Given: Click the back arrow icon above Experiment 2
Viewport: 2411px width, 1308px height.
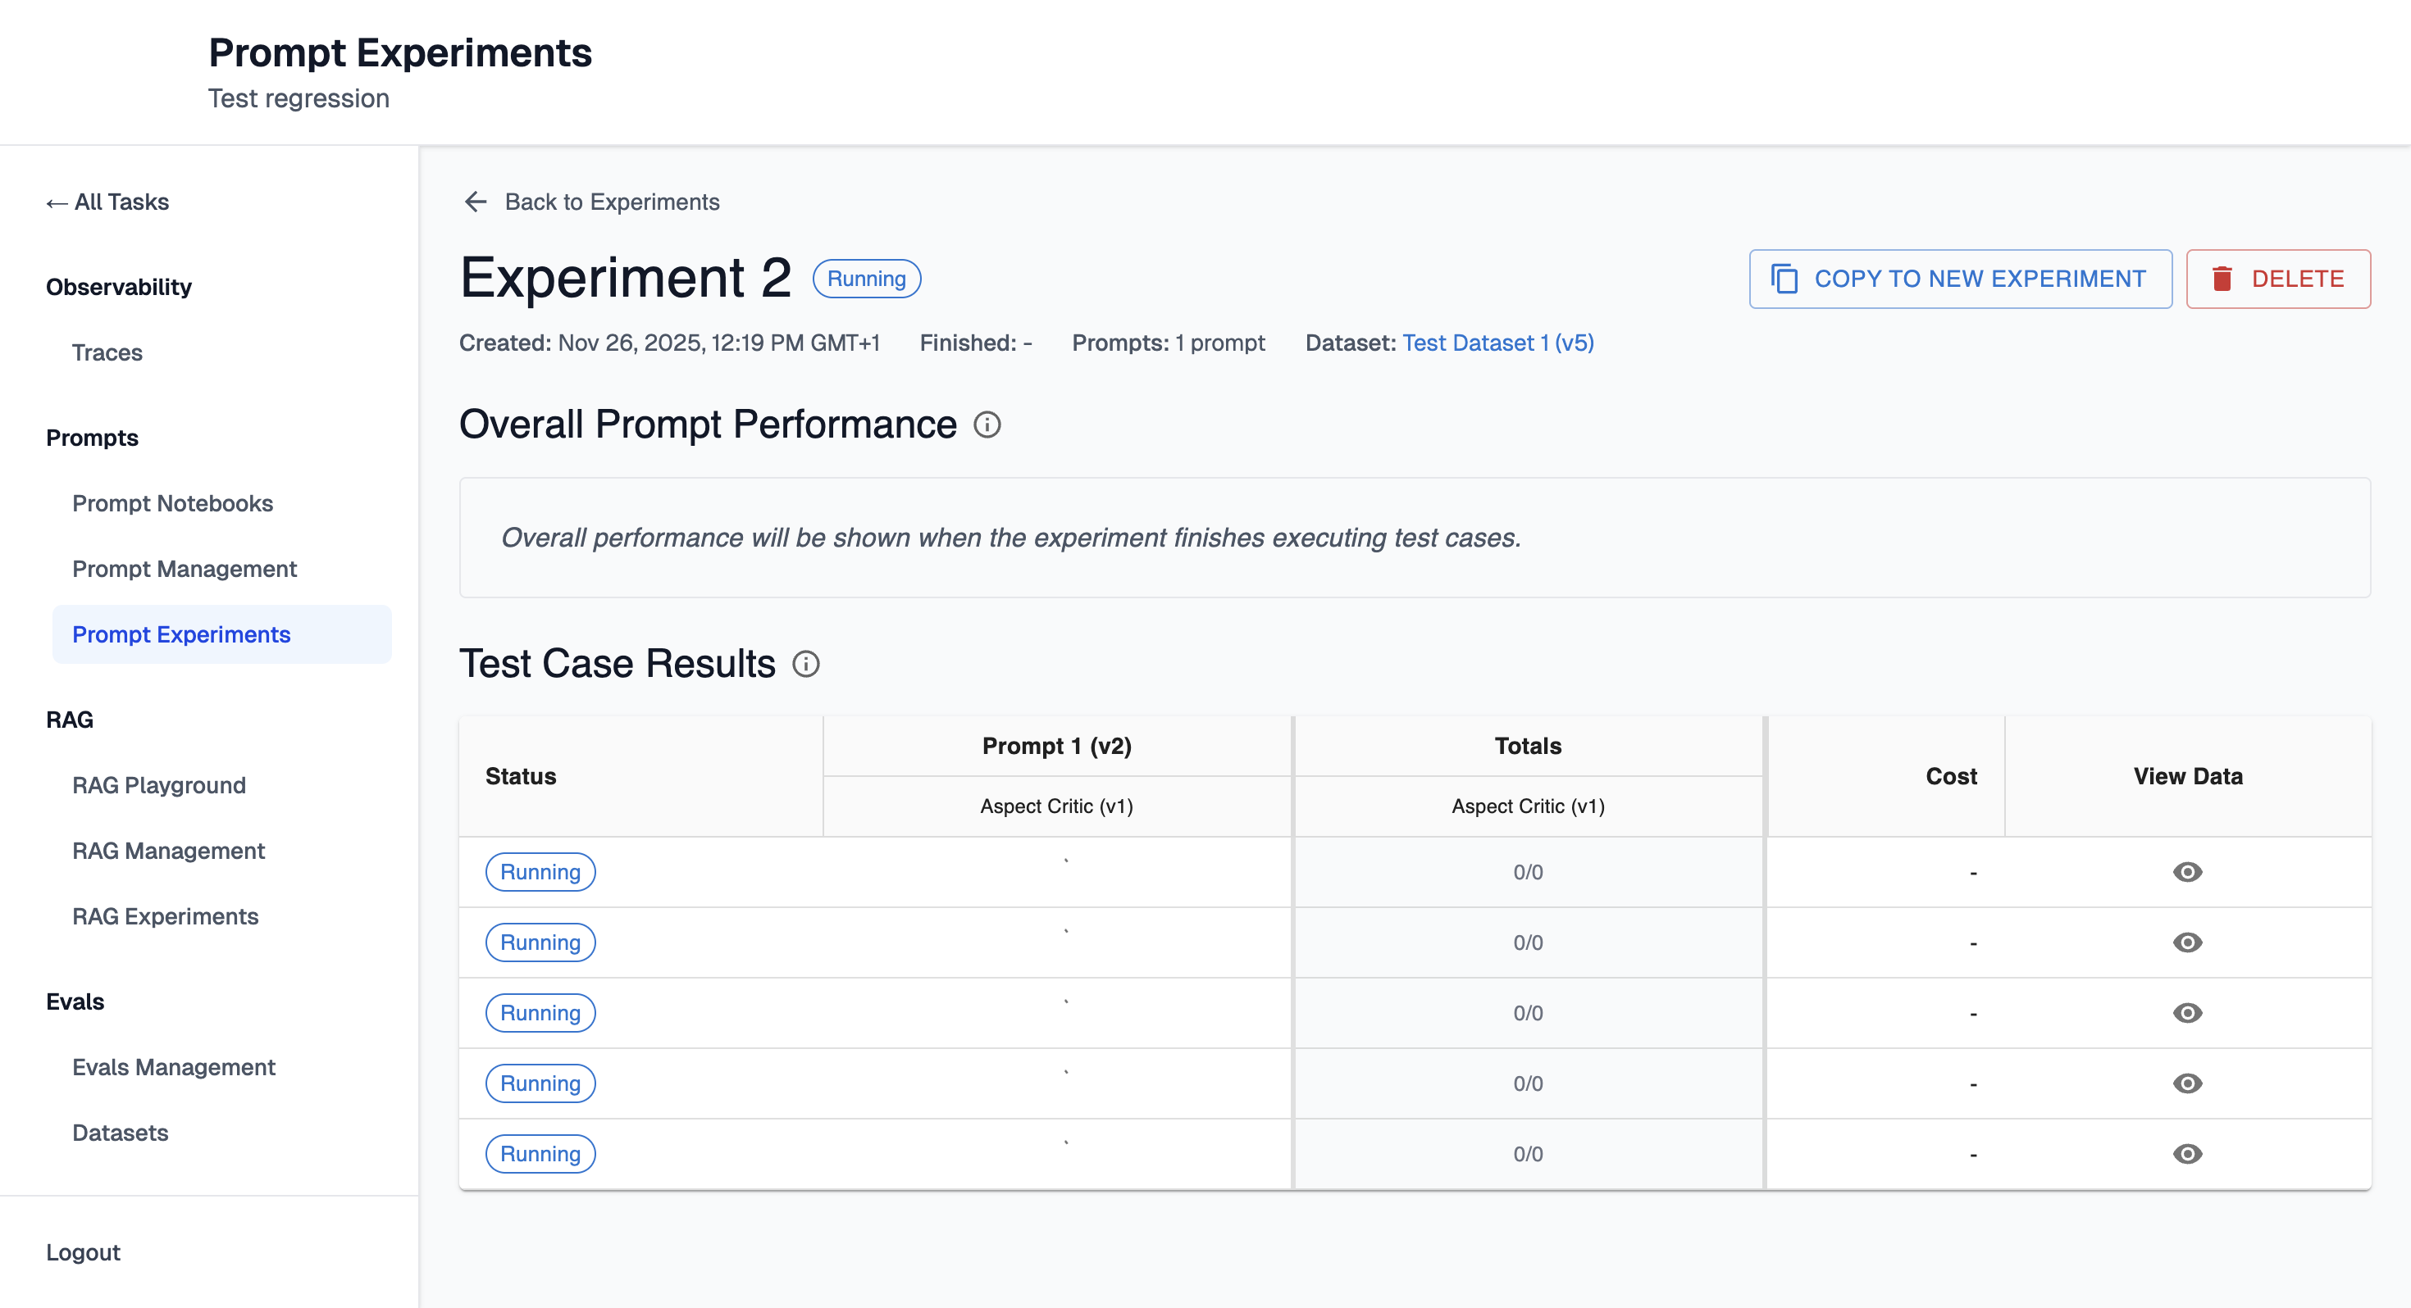Looking at the screenshot, I should (476, 202).
